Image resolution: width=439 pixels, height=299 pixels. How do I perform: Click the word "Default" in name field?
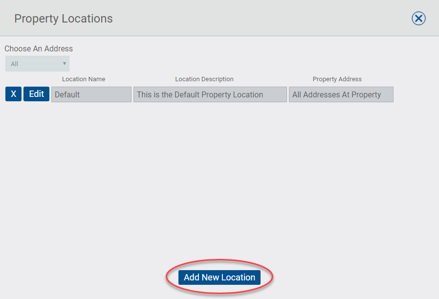(x=67, y=94)
